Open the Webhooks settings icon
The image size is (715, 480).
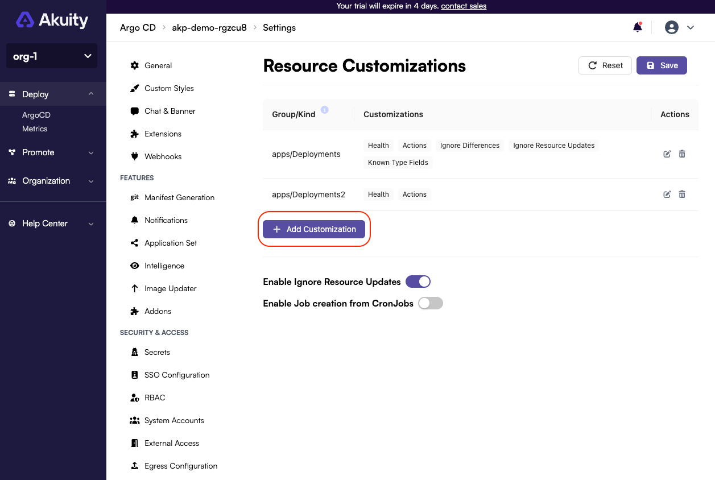tap(134, 156)
